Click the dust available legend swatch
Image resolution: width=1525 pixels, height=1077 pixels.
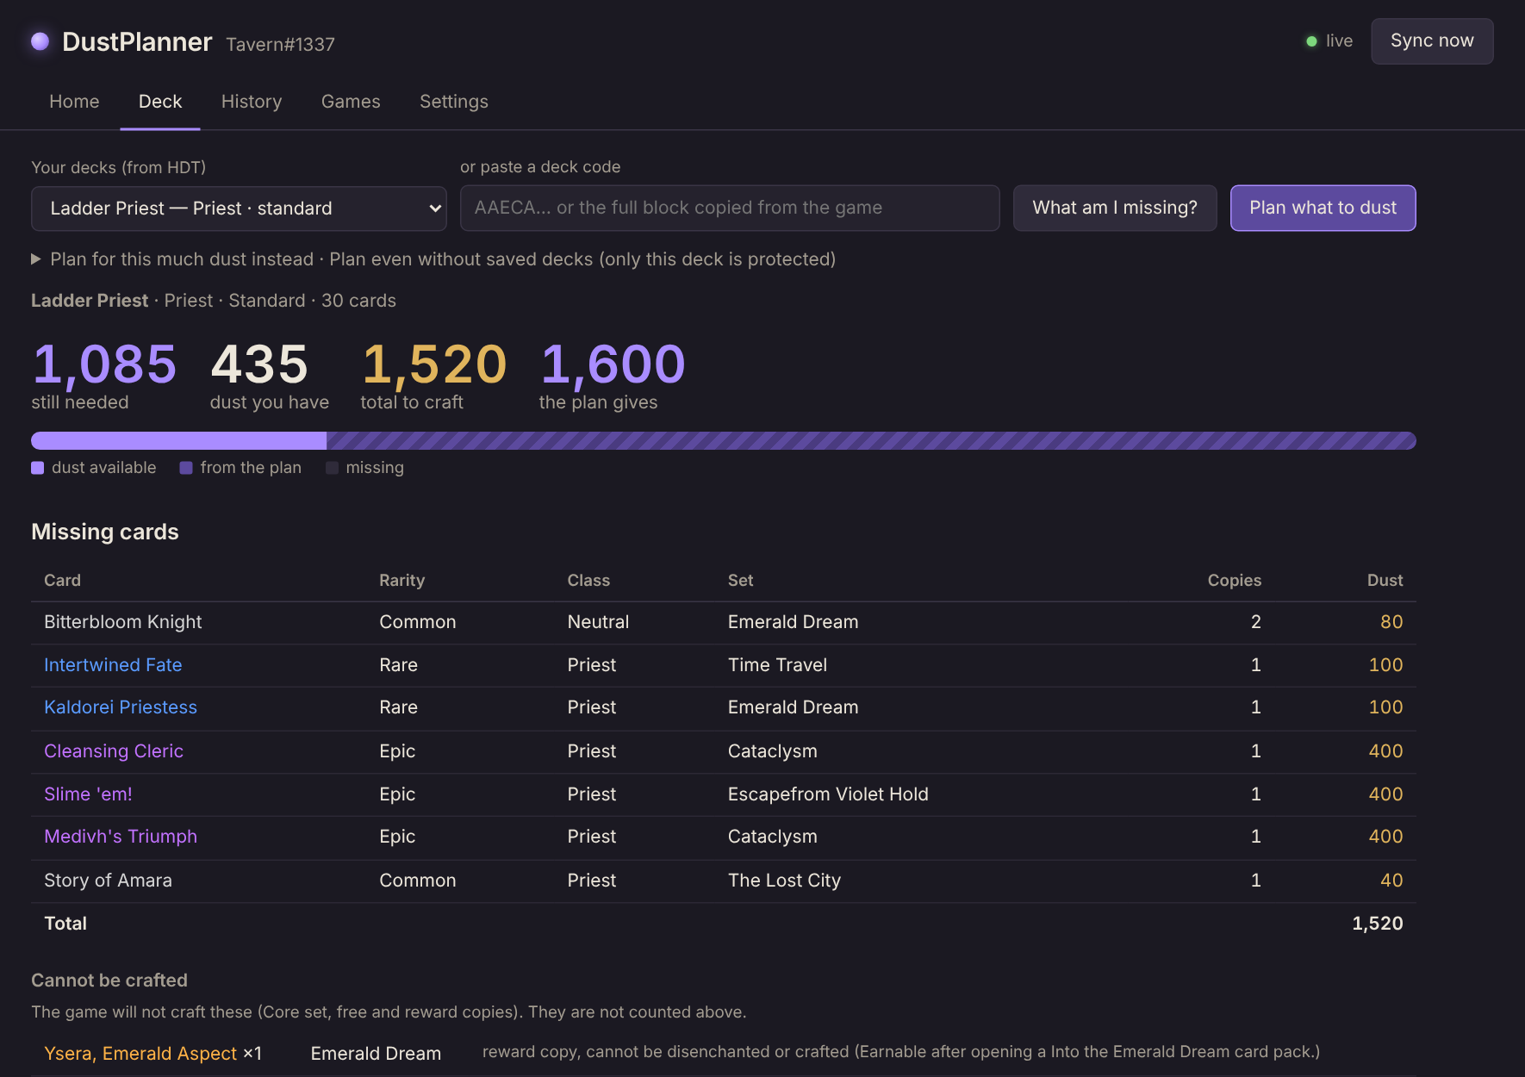pyautogui.click(x=37, y=468)
